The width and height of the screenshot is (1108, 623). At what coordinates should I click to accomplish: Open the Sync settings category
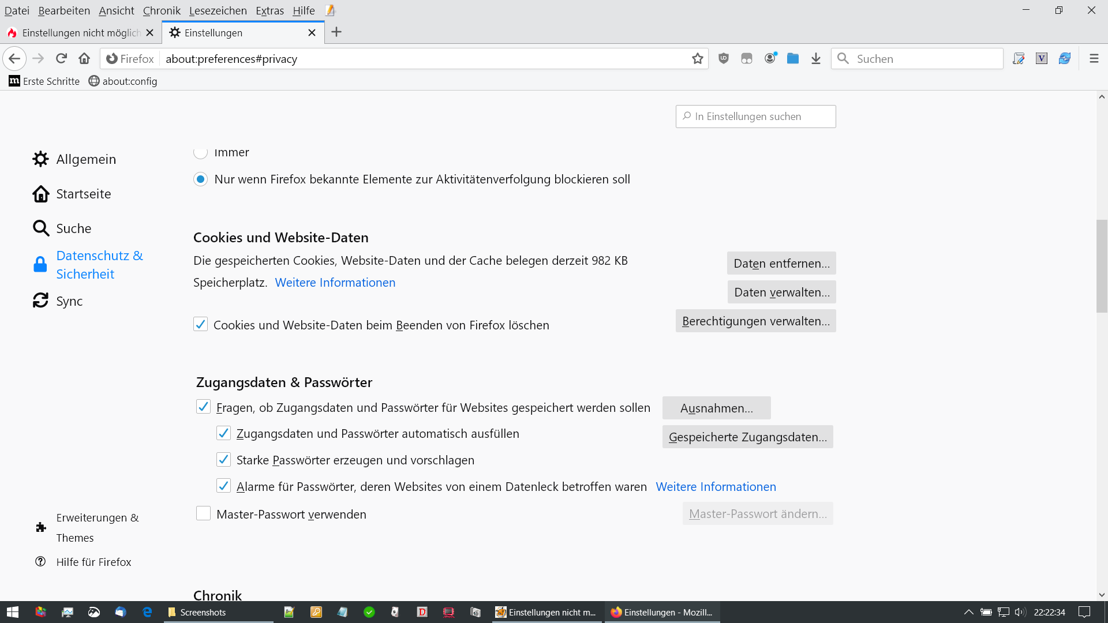[x=69, y=301]
